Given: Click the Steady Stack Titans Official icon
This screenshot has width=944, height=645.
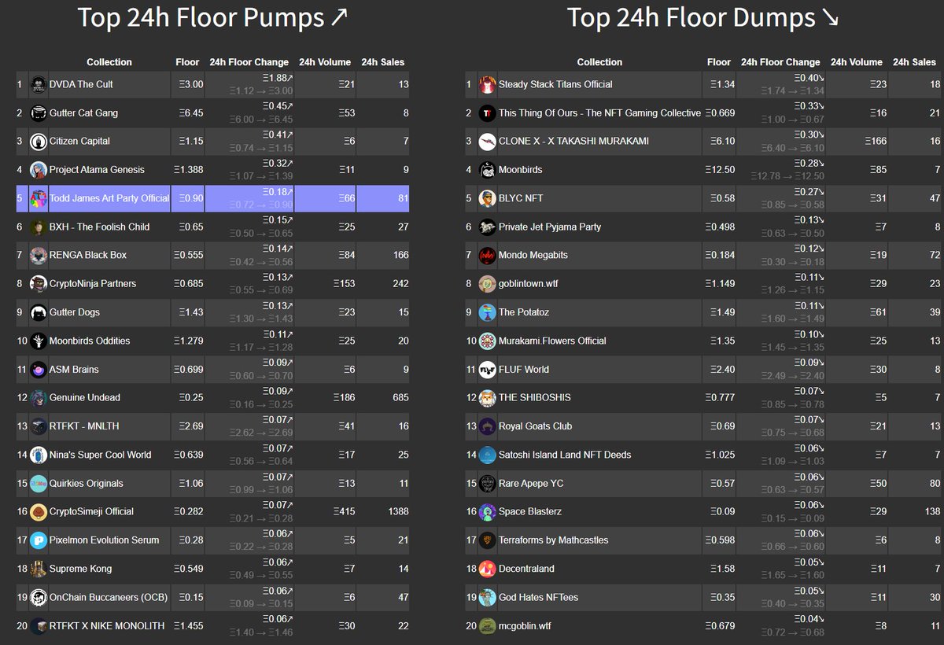Looking at the screenshot, I should click(487, 84).
